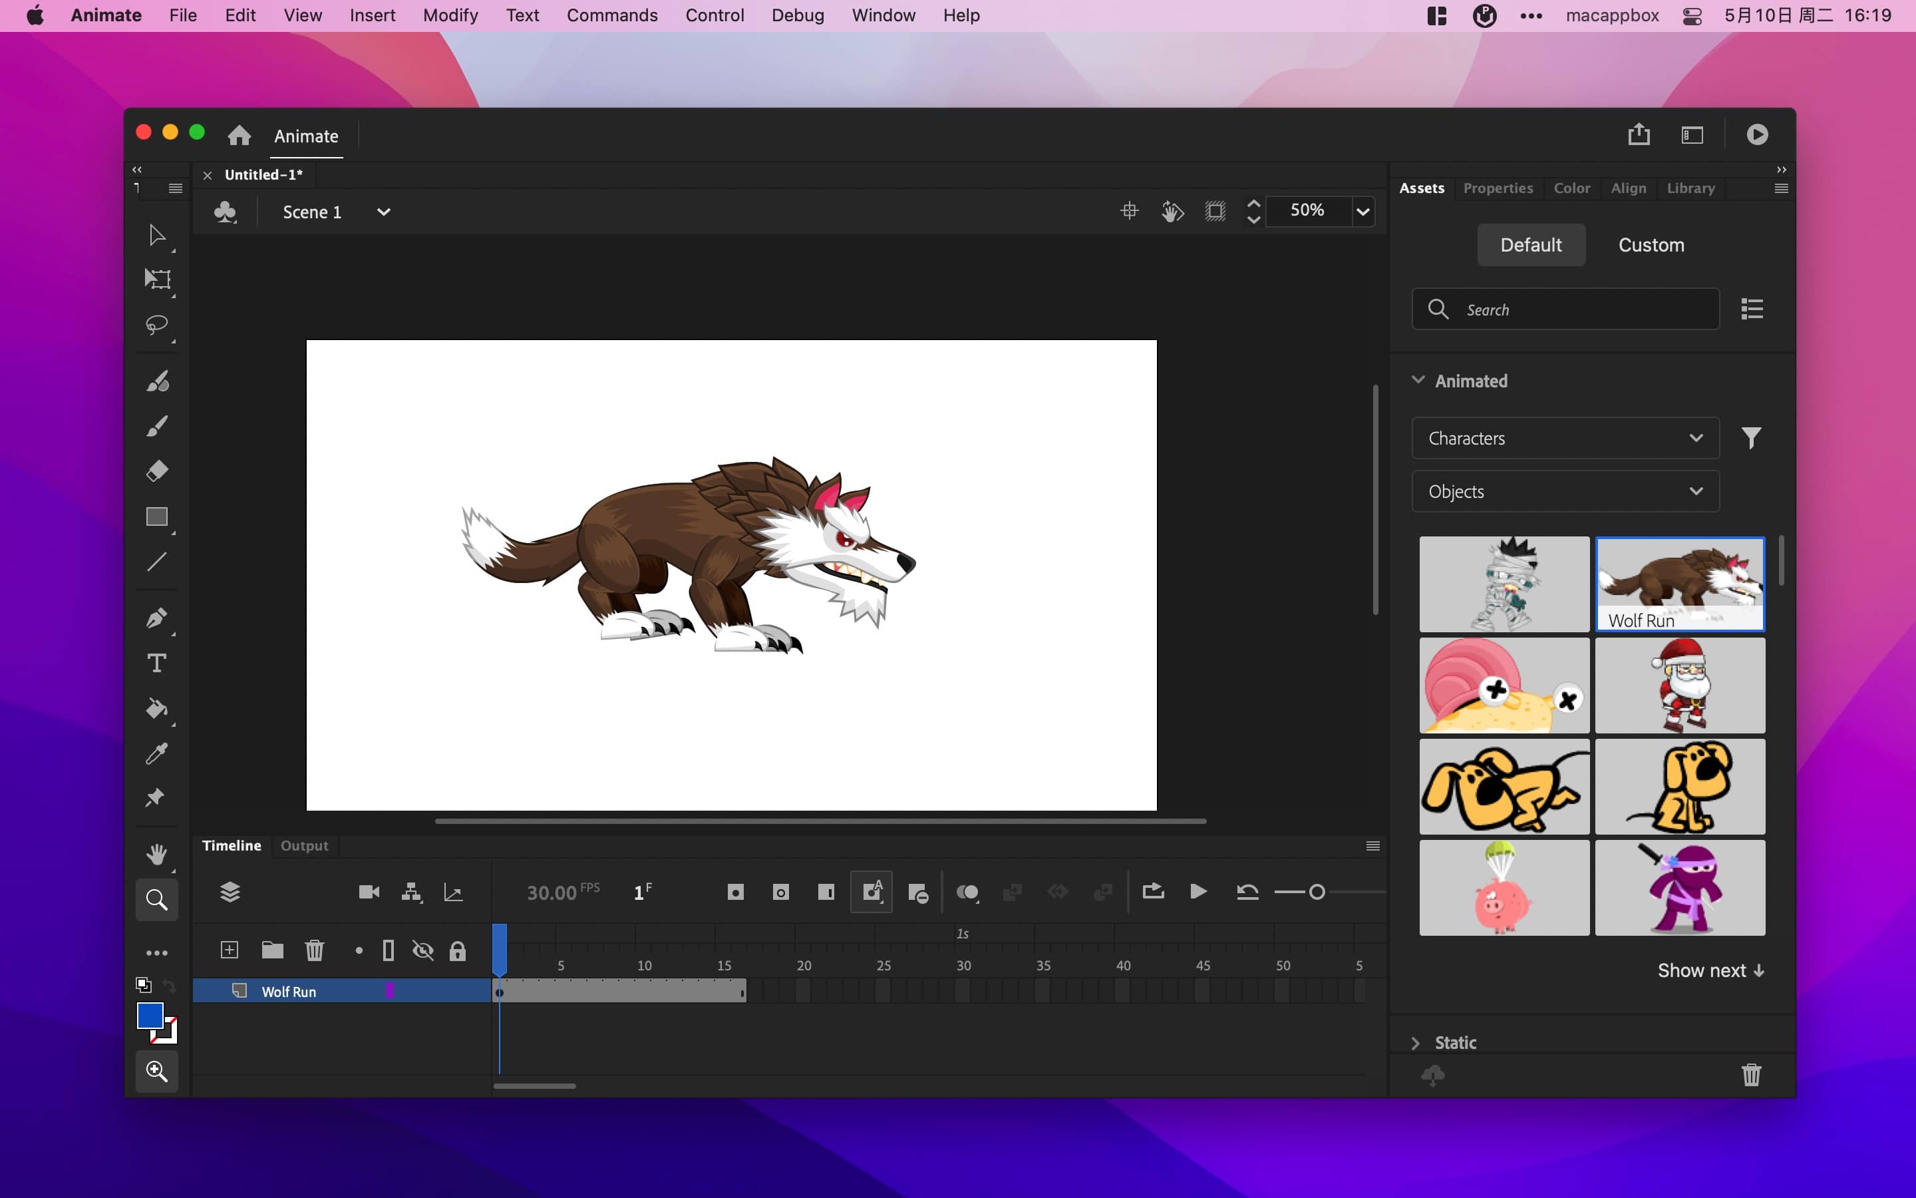Click the Custom assets button
This screenshot has height=1198, width=1916.
pyautogui.click(x=1651, y=245)
